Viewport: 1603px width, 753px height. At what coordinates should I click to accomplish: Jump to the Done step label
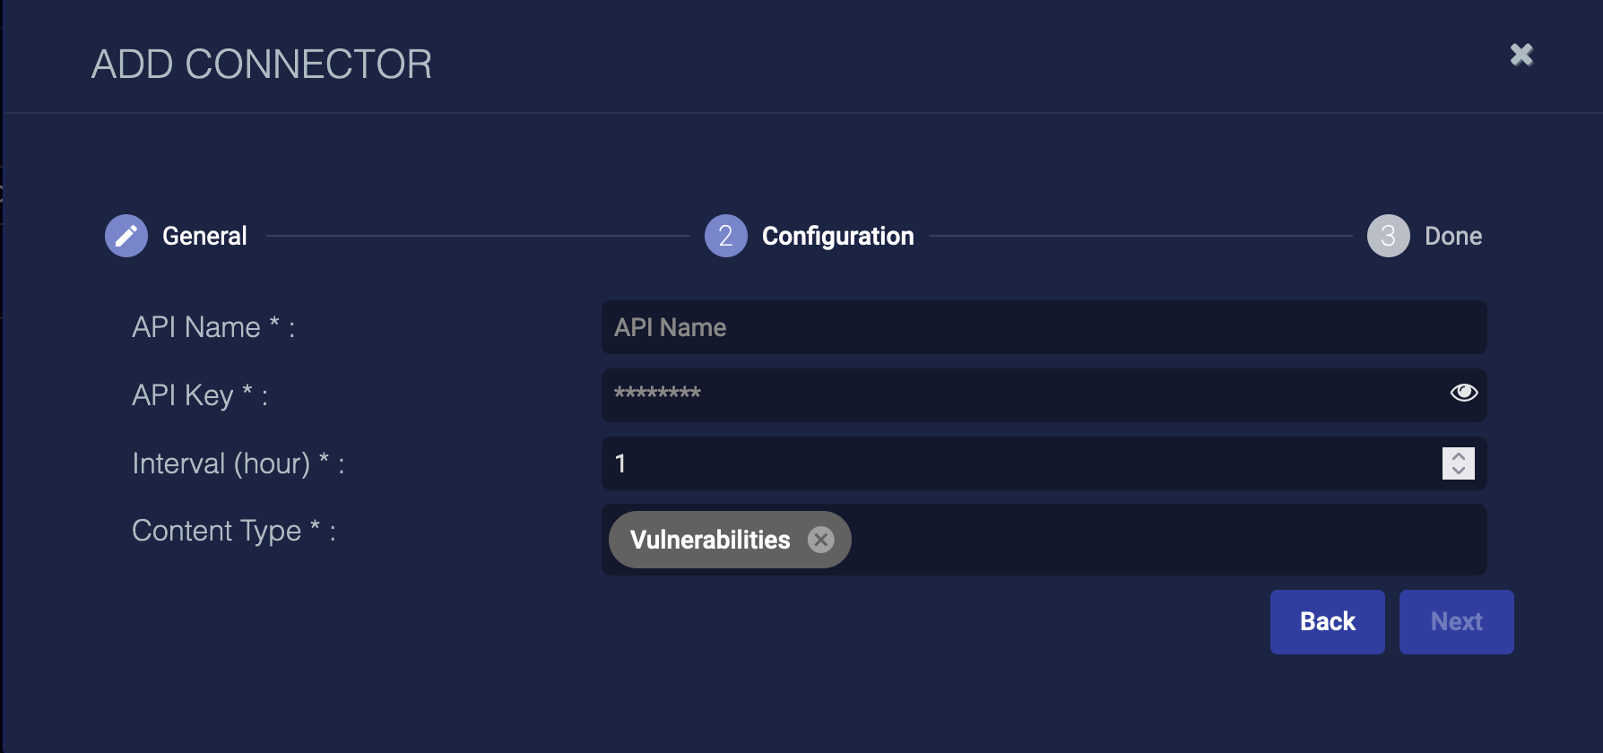(1453, 236)
